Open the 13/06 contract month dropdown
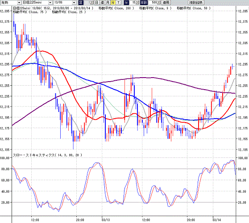The height and width of the screenshot is (223, 249). click(74, 3)
